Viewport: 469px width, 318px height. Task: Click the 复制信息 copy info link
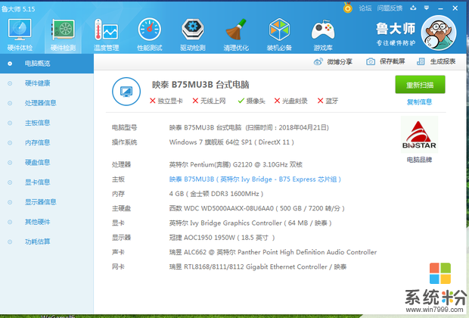tap(419, 102)
